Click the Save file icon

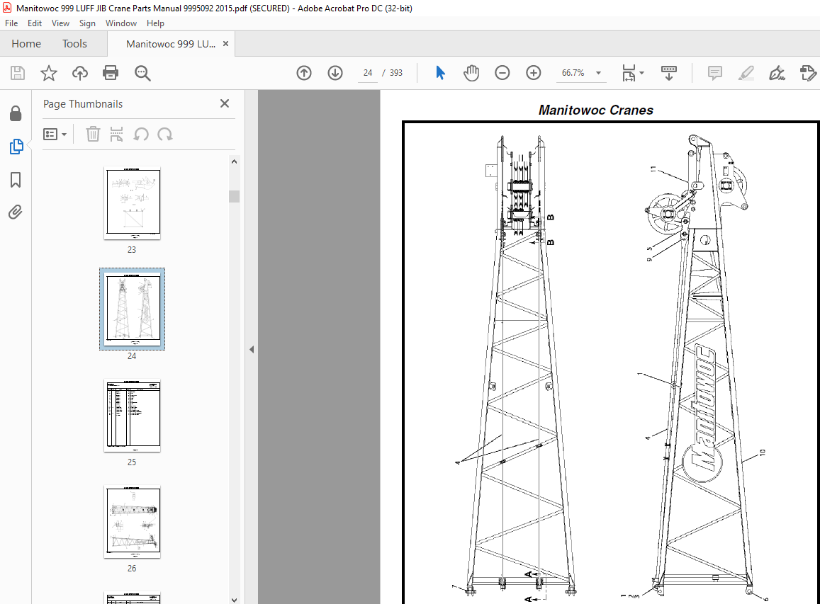(x=18, y=73)
